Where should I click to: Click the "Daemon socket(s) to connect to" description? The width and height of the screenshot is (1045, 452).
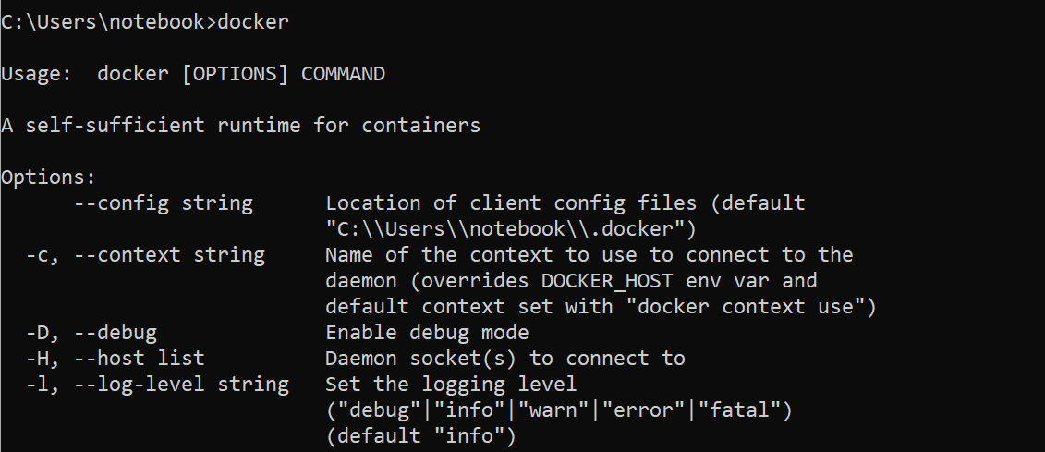pyautogui.click(x=505, y=358)
